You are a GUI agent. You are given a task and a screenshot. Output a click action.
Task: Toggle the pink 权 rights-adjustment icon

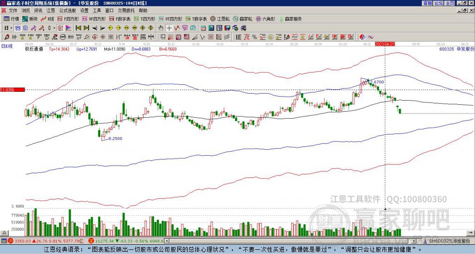[60, 28]
